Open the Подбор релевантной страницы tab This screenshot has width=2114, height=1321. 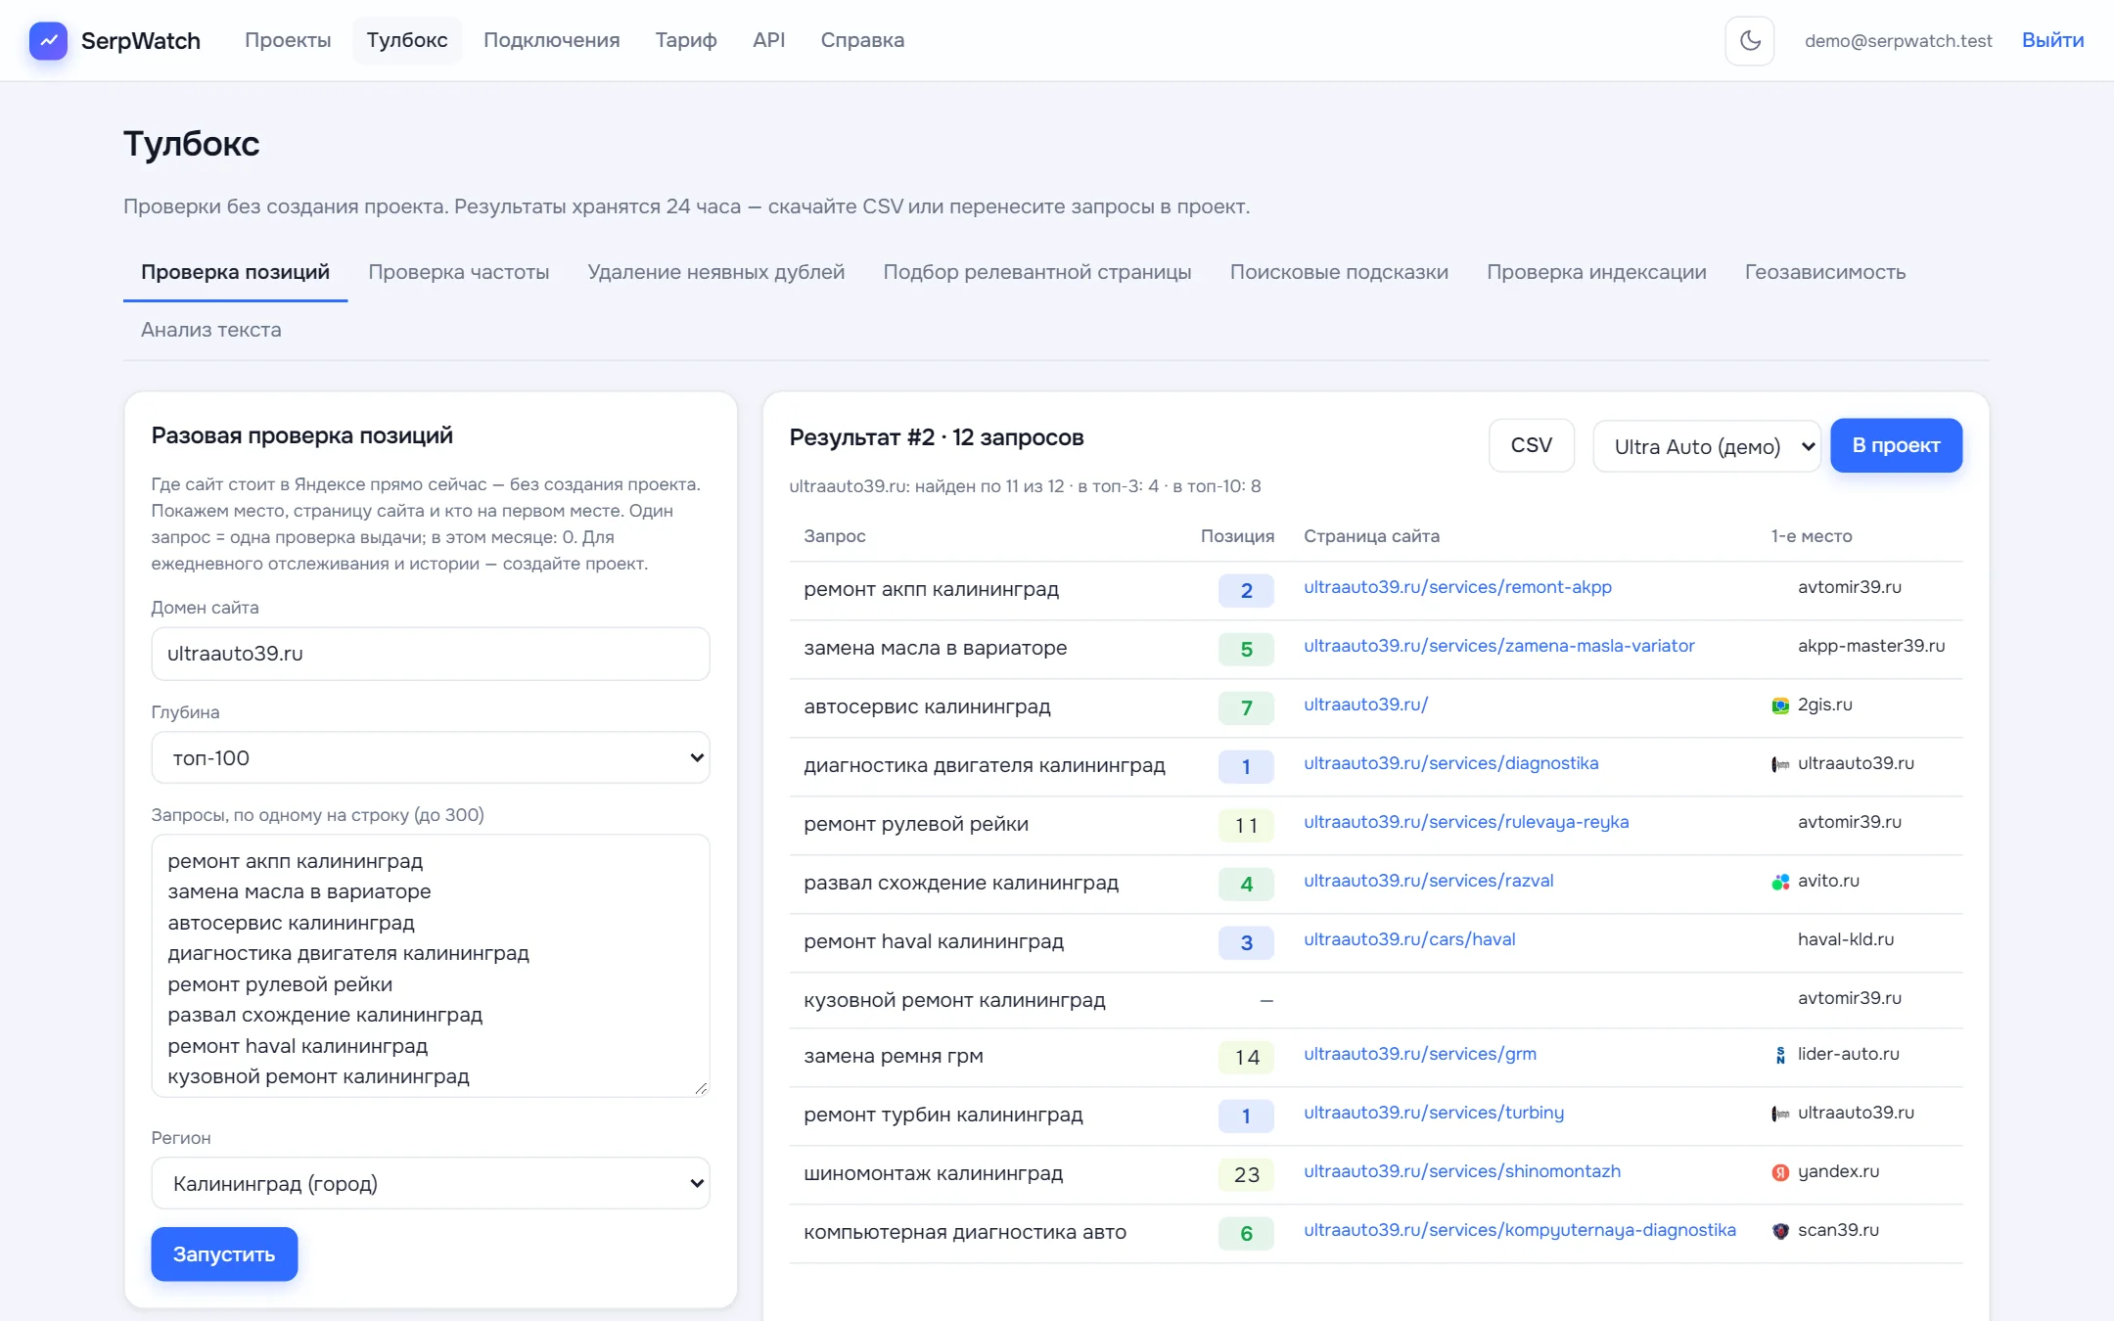(x=1036, y=272)
